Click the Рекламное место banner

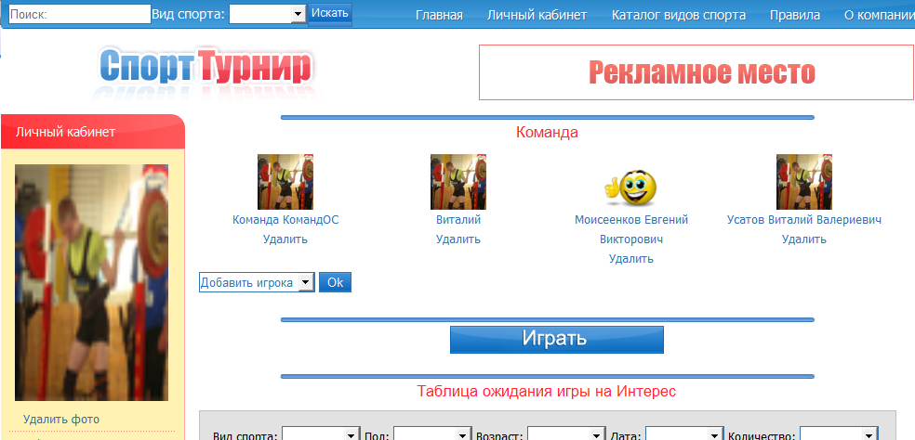tap(696, 72)
